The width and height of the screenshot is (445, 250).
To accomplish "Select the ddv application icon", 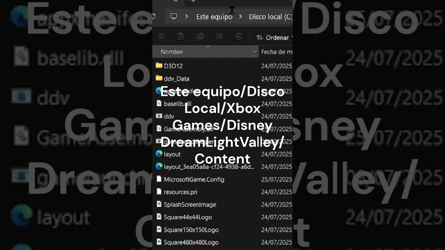I will pyautogui.click(x=159, y=116).
